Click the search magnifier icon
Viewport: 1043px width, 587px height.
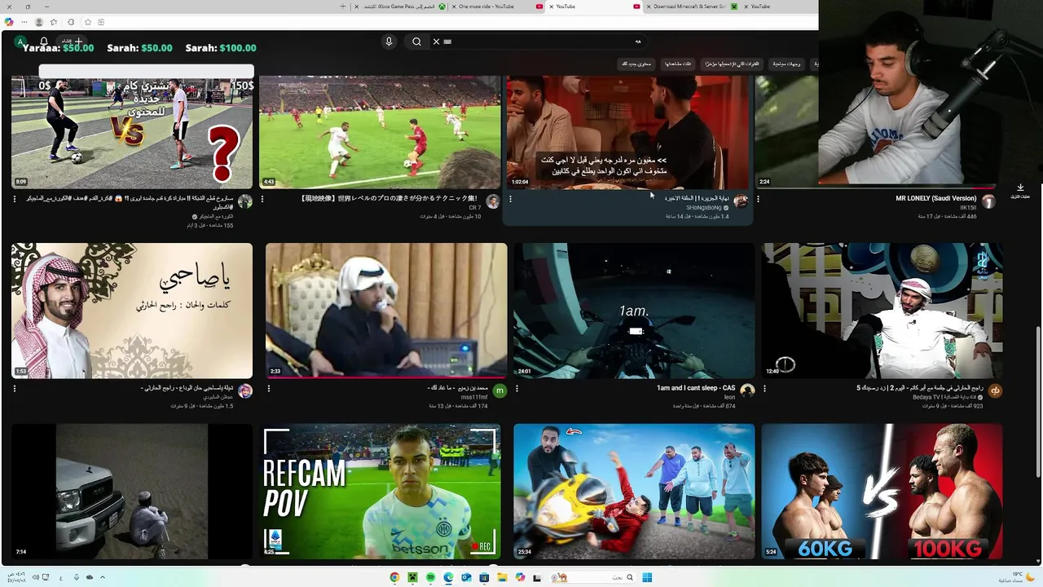tap(416, 42)
